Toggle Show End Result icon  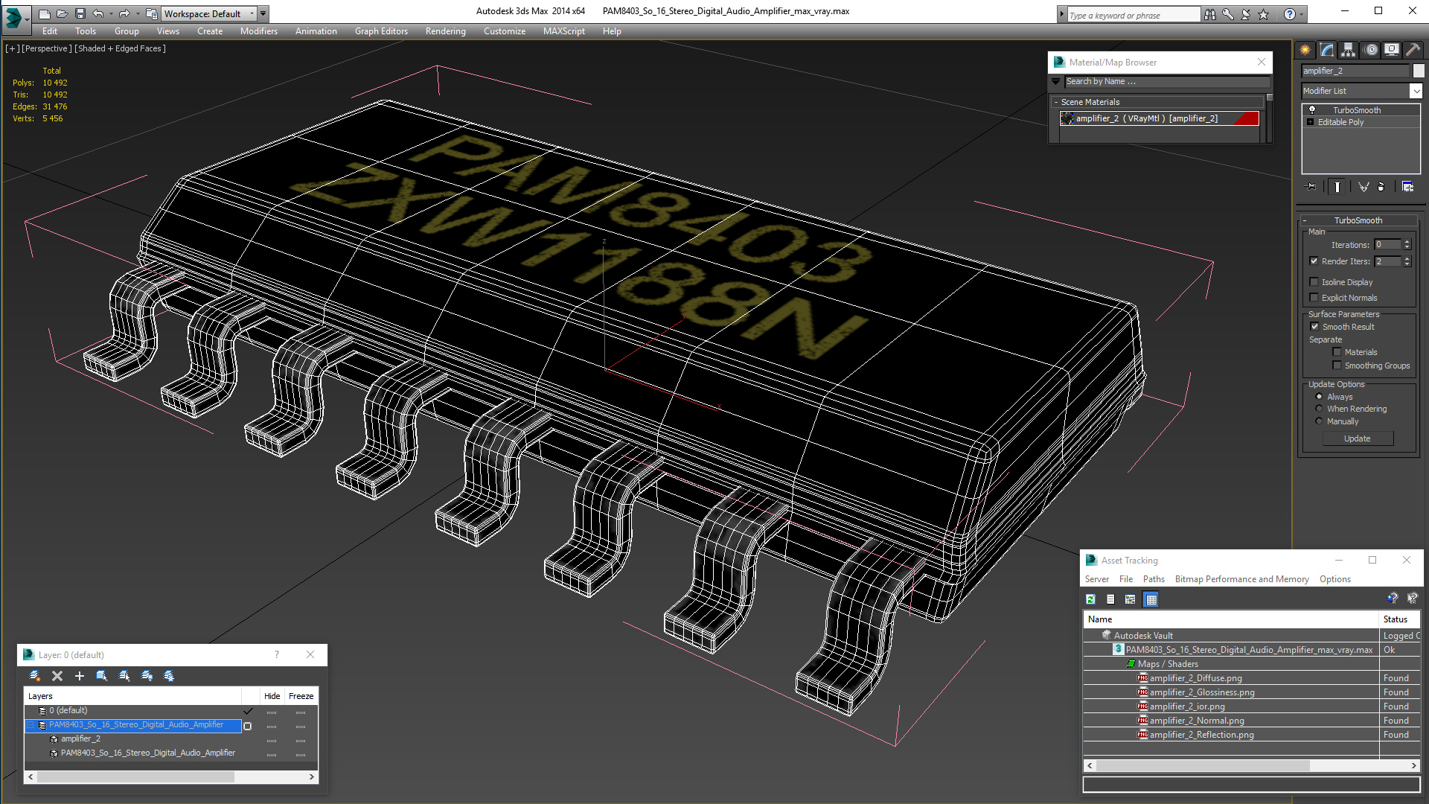pos(1337,187)
